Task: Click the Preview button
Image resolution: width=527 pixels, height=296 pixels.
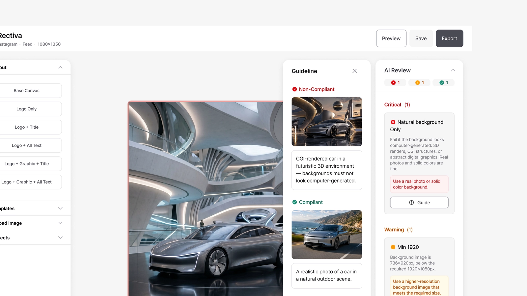Action: 391,38
